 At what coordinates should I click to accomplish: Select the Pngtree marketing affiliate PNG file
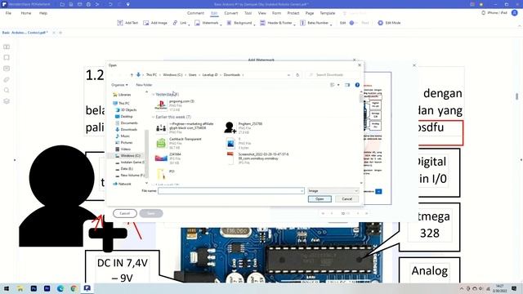186,127
